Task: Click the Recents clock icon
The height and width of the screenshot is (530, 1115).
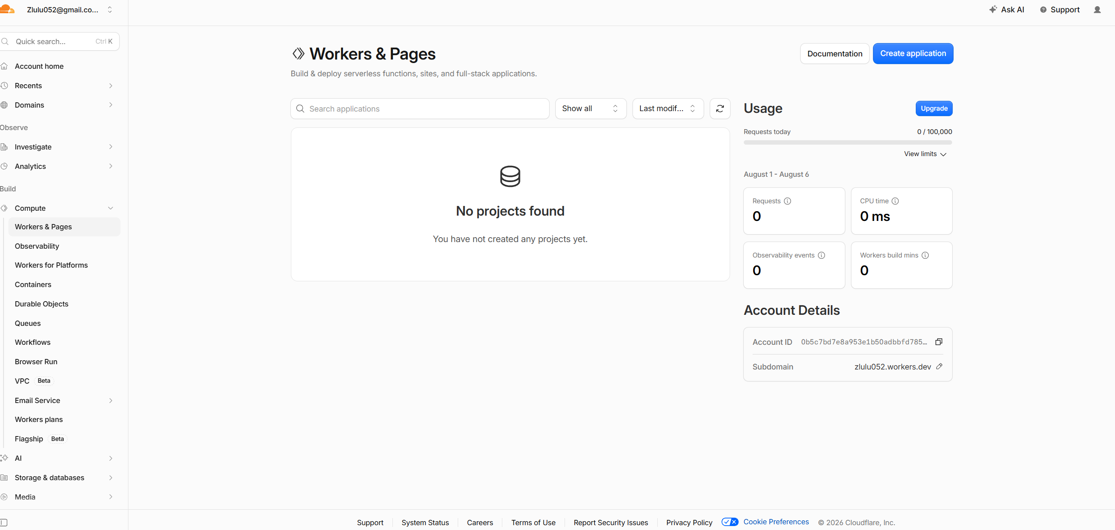Action: pos(4,86)
